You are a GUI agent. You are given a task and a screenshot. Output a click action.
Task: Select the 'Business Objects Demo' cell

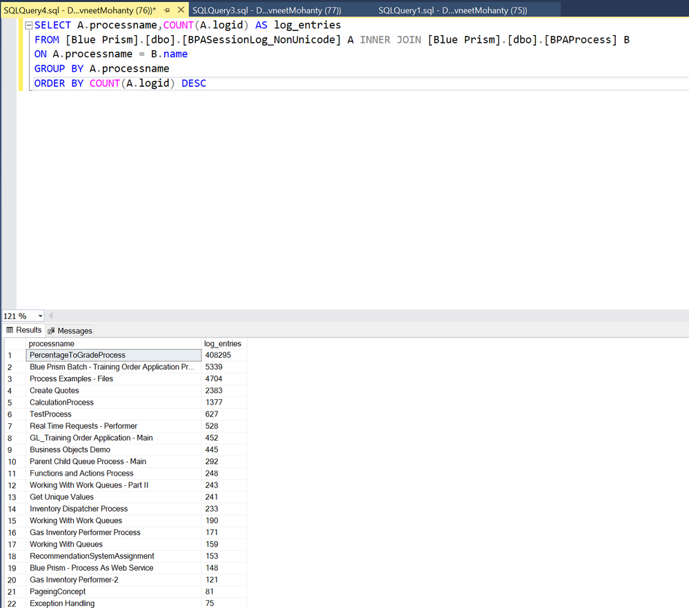(x=114, y=450)
